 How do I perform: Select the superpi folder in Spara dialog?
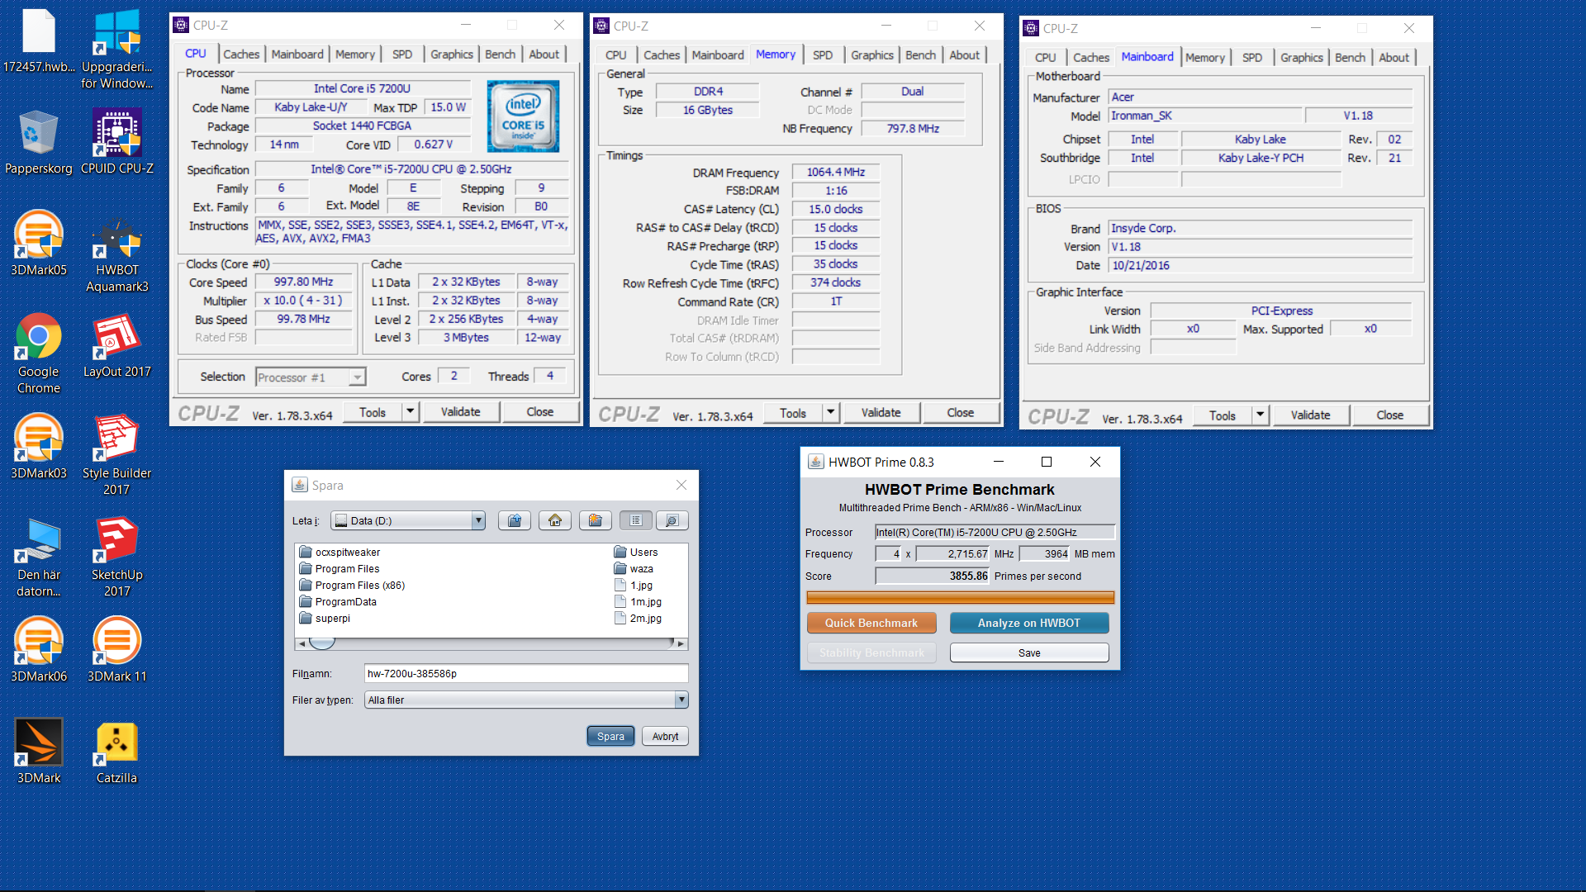(325, 618)
